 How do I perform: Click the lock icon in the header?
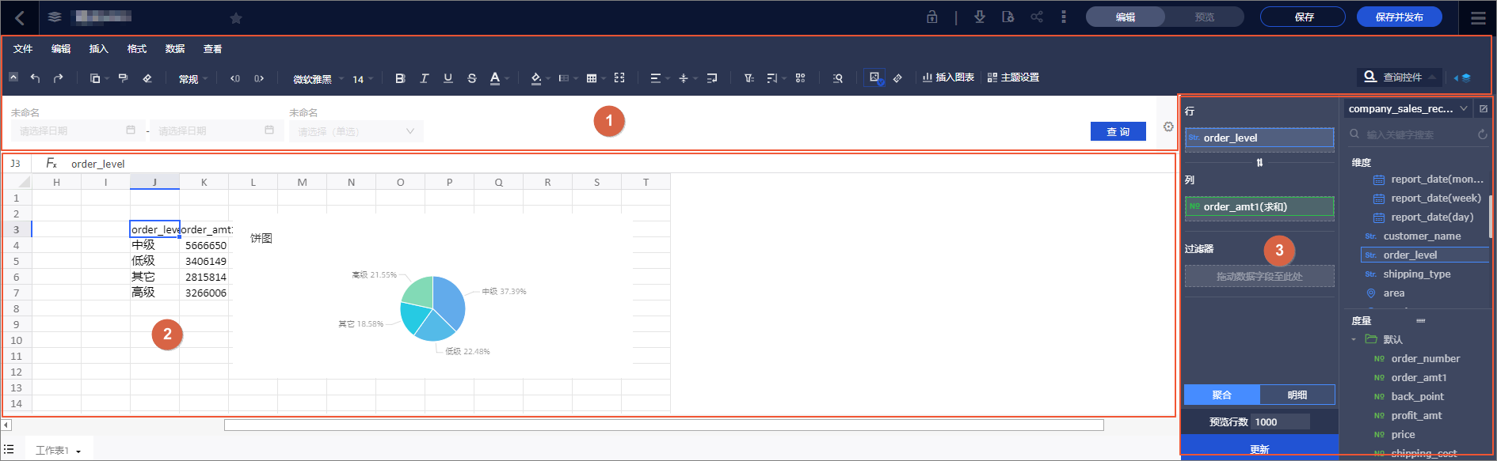932,17
